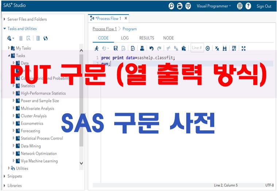Expand the Server Files and Folders section
The height and width of the screenshot is (191, 277).
tap(5, 19)
